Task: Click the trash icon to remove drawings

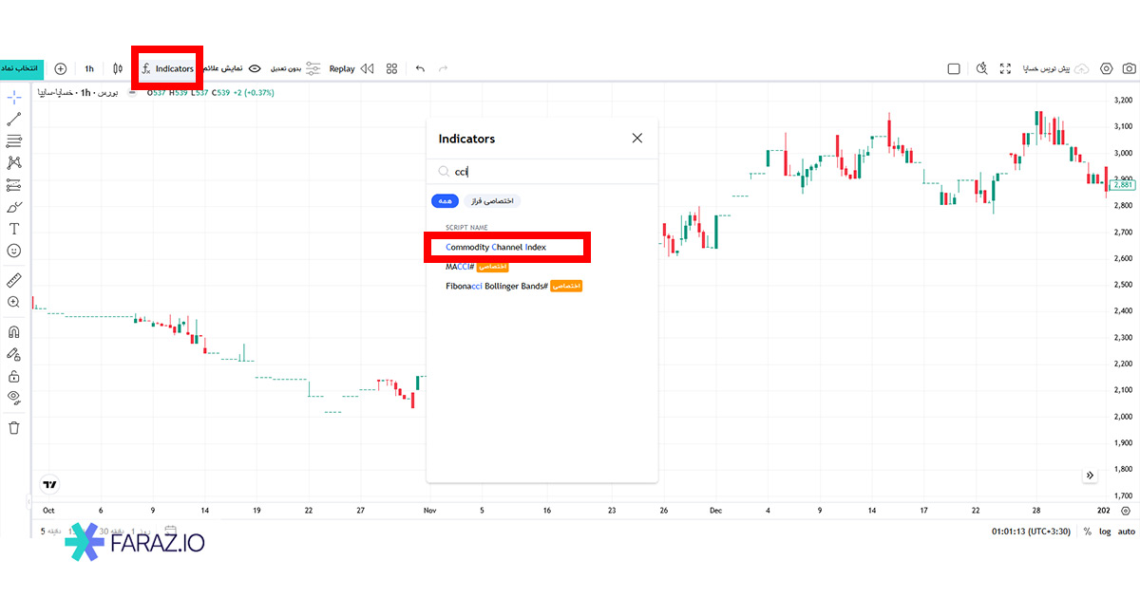Action: (x=14, y=427)
